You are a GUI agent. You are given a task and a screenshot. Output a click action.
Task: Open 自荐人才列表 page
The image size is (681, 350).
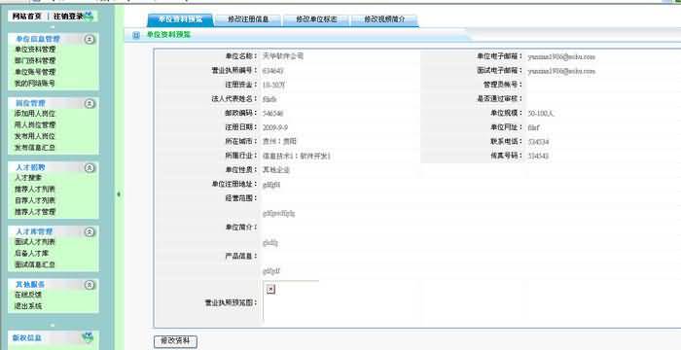pos(35,200)
